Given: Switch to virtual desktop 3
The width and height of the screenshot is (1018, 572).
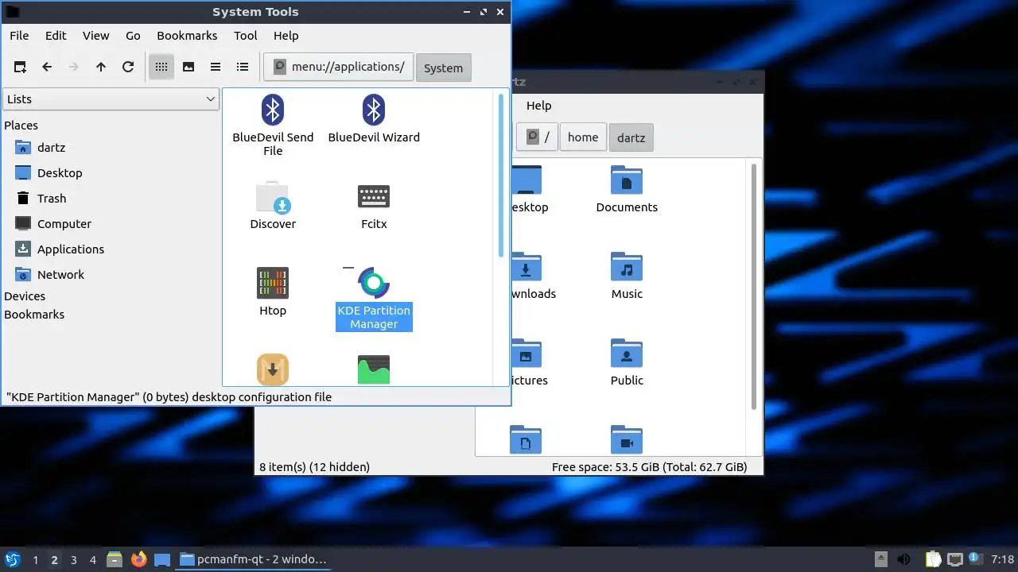Looking at the screenshot, I should pyautogui.click(x=73, y=560).
